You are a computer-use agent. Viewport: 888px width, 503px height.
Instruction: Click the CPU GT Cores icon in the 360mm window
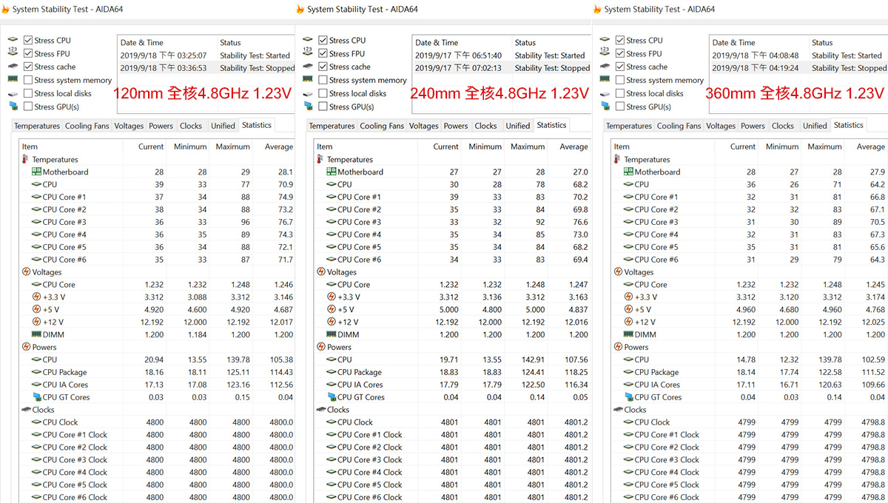(628, 397)
